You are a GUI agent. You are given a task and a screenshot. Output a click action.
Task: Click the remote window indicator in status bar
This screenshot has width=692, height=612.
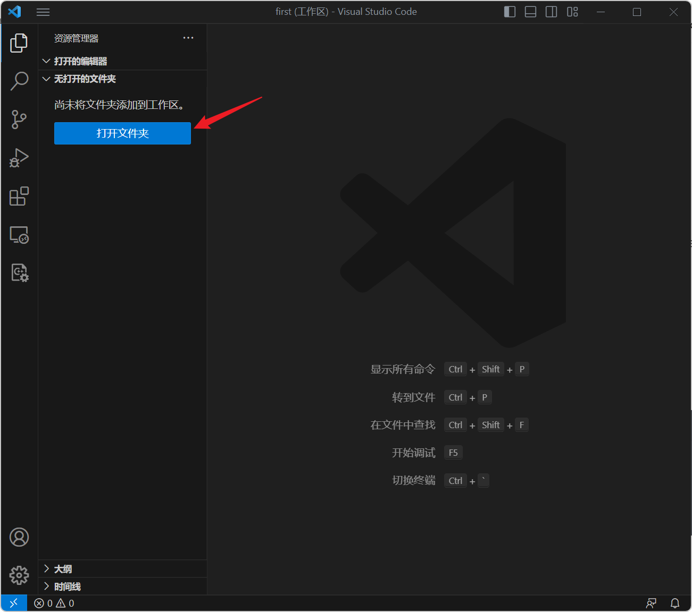[x=14, y=603]
